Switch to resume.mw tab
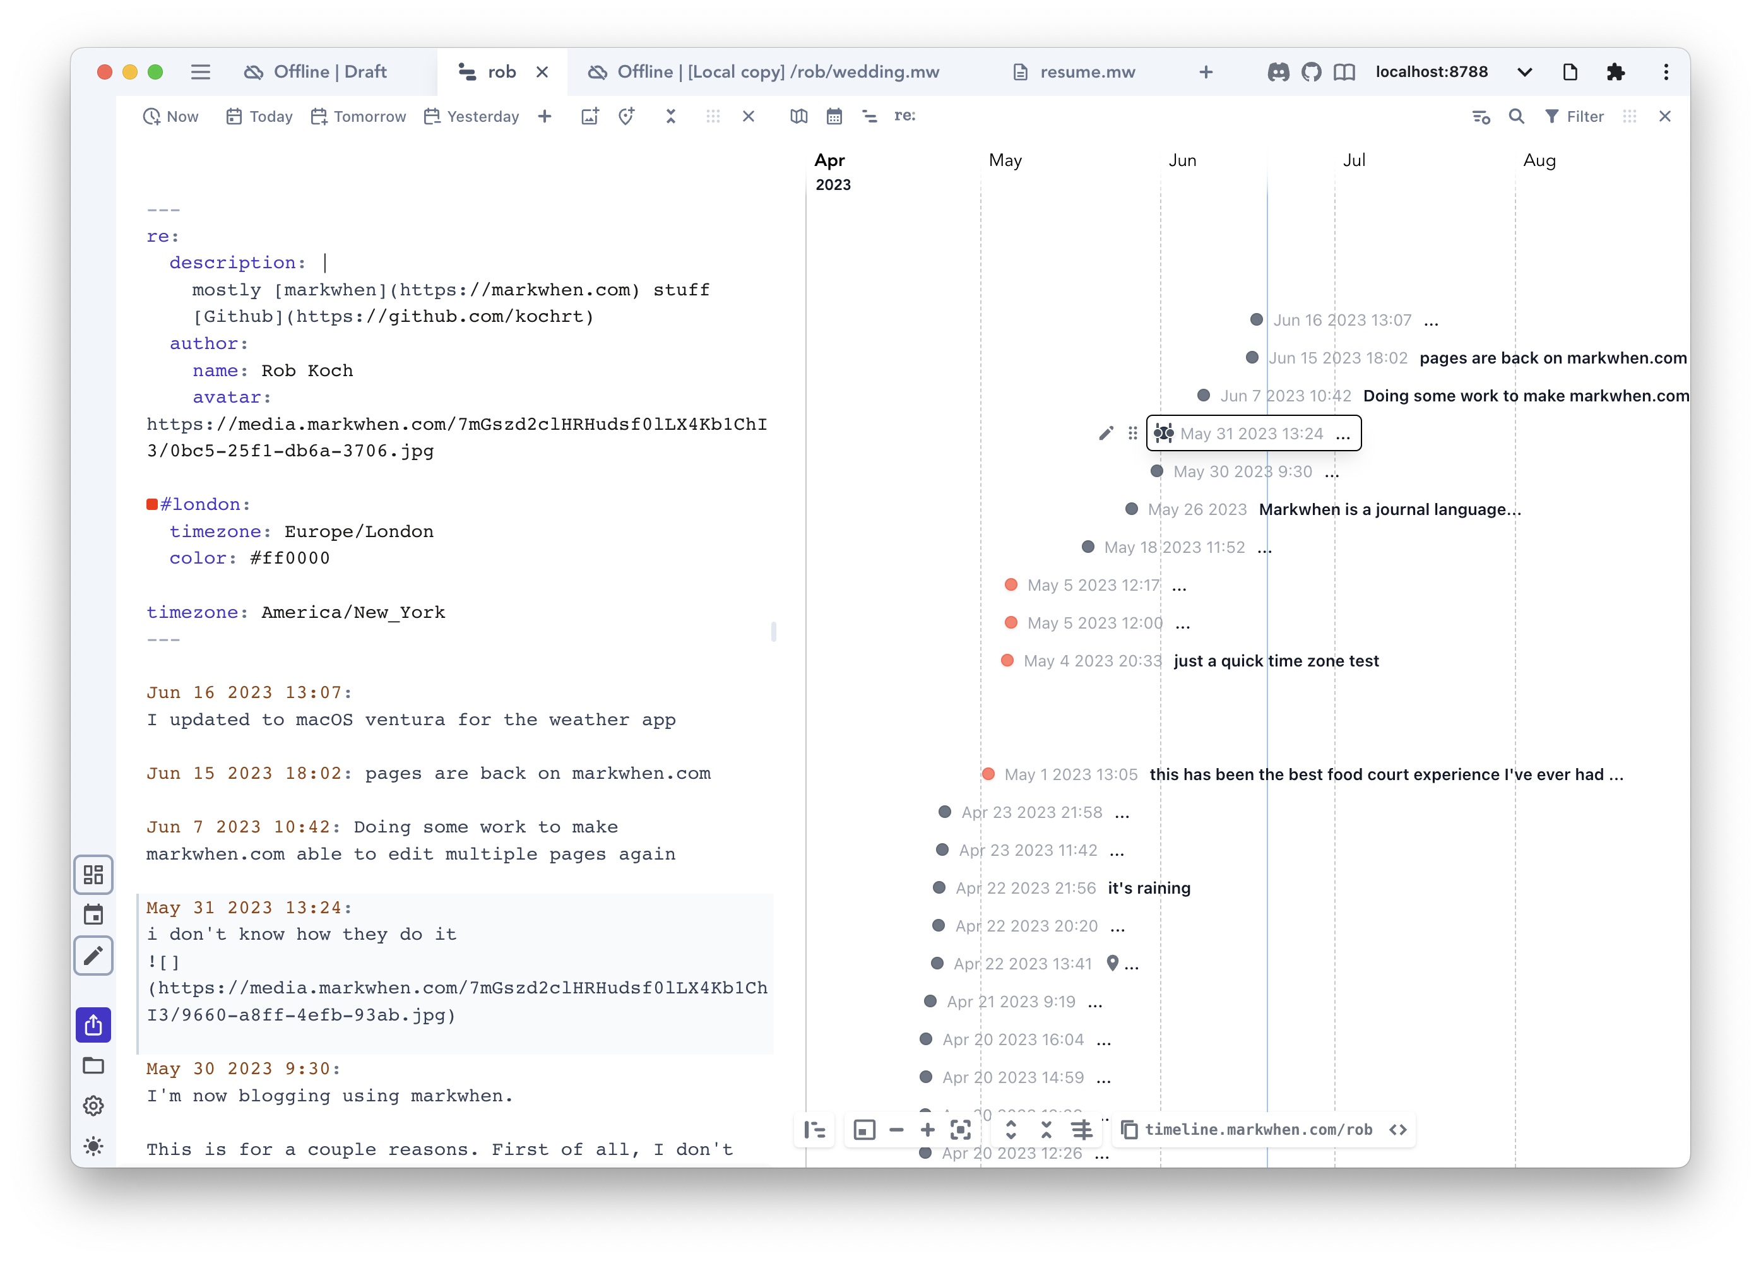This screenshot has width=1761, height=1261. pyautogui.click(x=1076, y=72)
